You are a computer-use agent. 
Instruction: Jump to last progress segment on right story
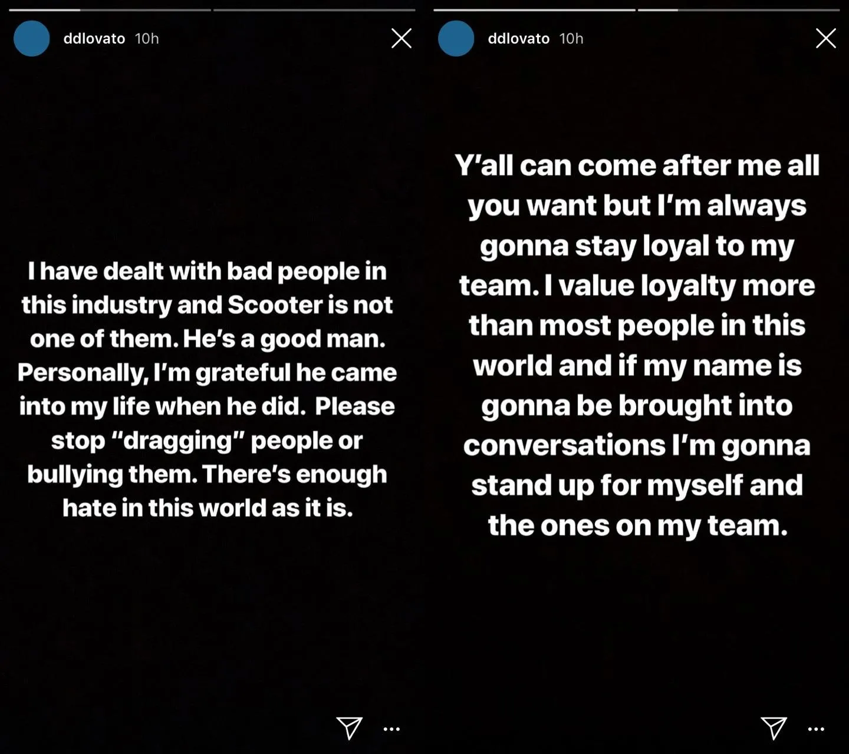click(x=739, y=10)
